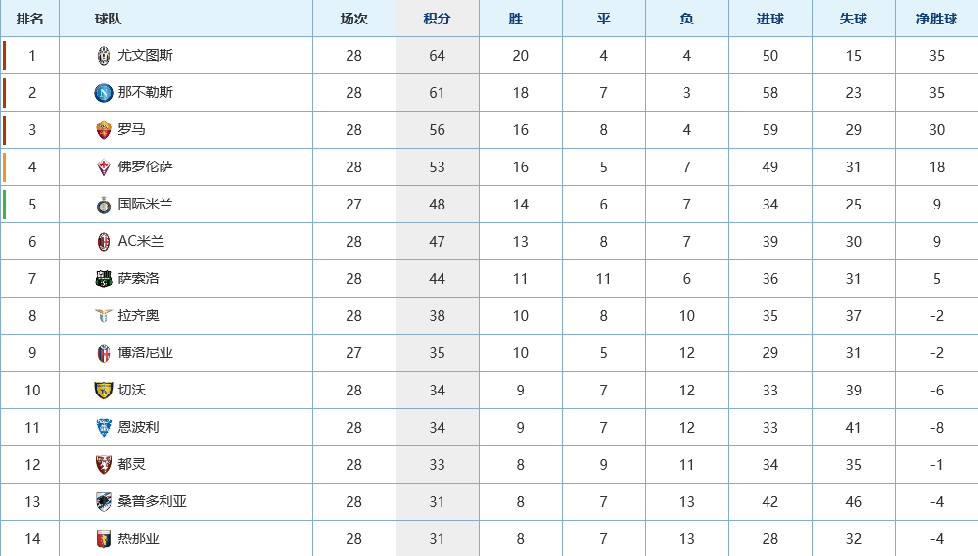Viewport: 978px width, 556px height.
Task: Click the Juventus (尤文图斯) club crest
Action: (104, 56)
